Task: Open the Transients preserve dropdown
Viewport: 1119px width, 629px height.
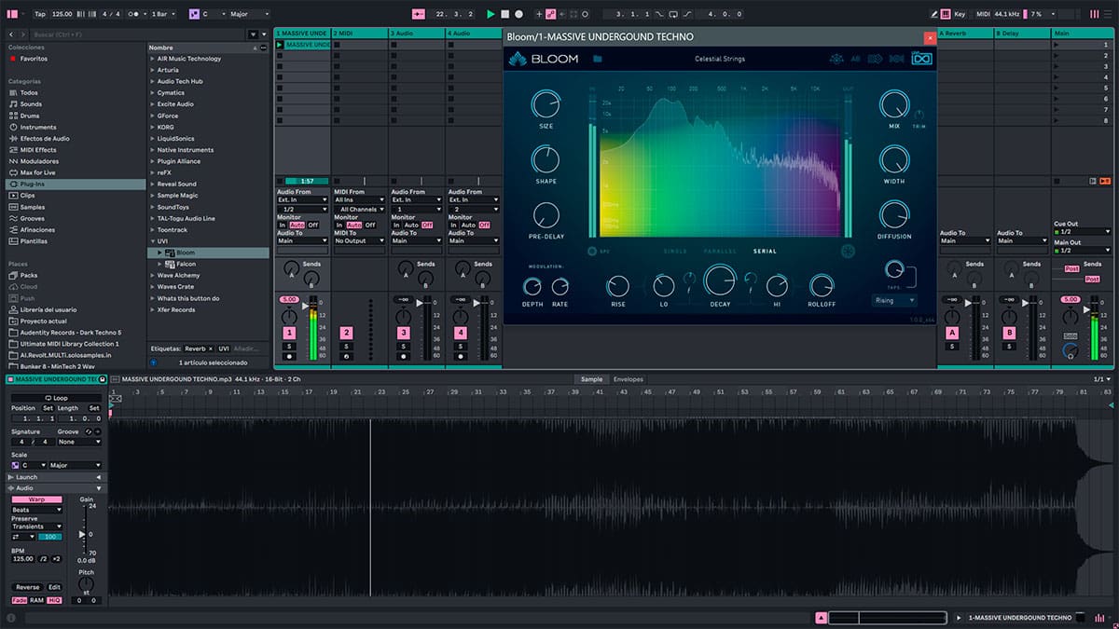Action: click(x=37, y=526)
